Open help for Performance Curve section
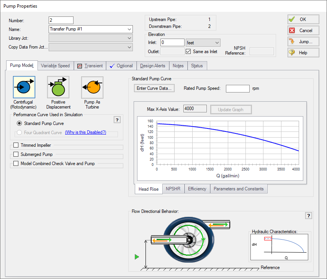327x279 pixels. [117, 120]
